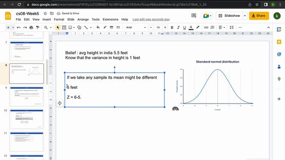Open the Extensions menu
Image resolution: width=285 pixels, height=160 pixels.
click(x=110, y=20)
